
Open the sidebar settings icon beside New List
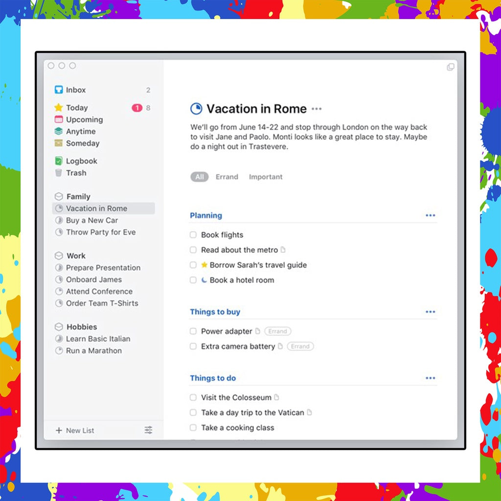click(x=148, y=430)
